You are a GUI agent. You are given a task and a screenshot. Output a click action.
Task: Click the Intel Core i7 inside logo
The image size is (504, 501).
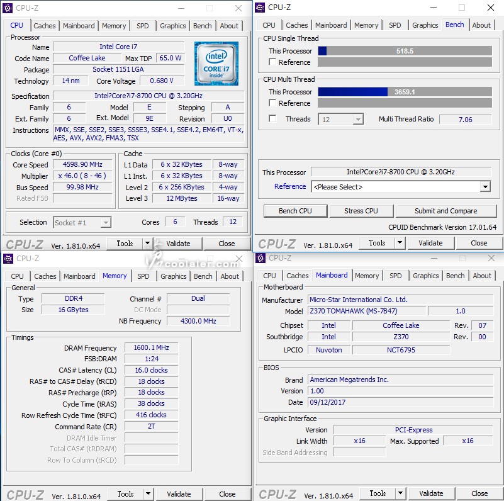coord(216,64)
